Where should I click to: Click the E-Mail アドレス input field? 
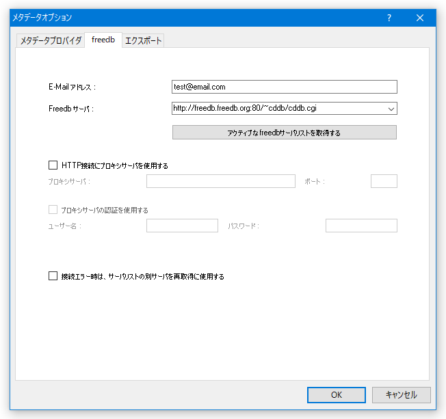tap(284, 87)
